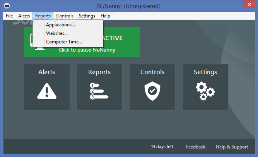This screenshot has height=157, width=258.
Task: Open Help & Support link
Action: click(x=232, y=147)
